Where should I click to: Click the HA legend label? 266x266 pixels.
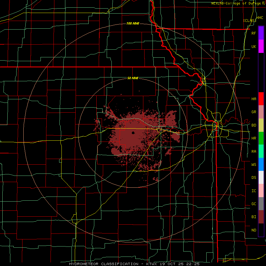click(254, 99)
